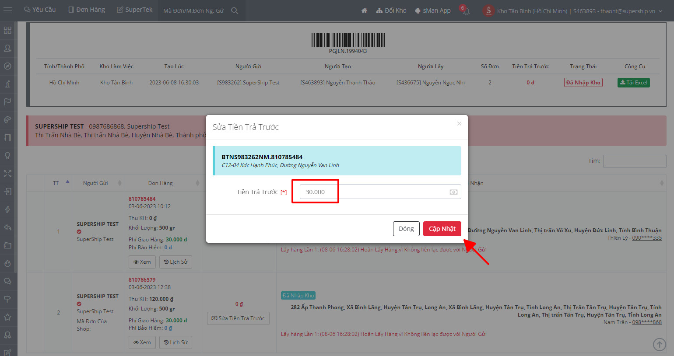Open the hamburger menu icon

(x=7, y=10)
